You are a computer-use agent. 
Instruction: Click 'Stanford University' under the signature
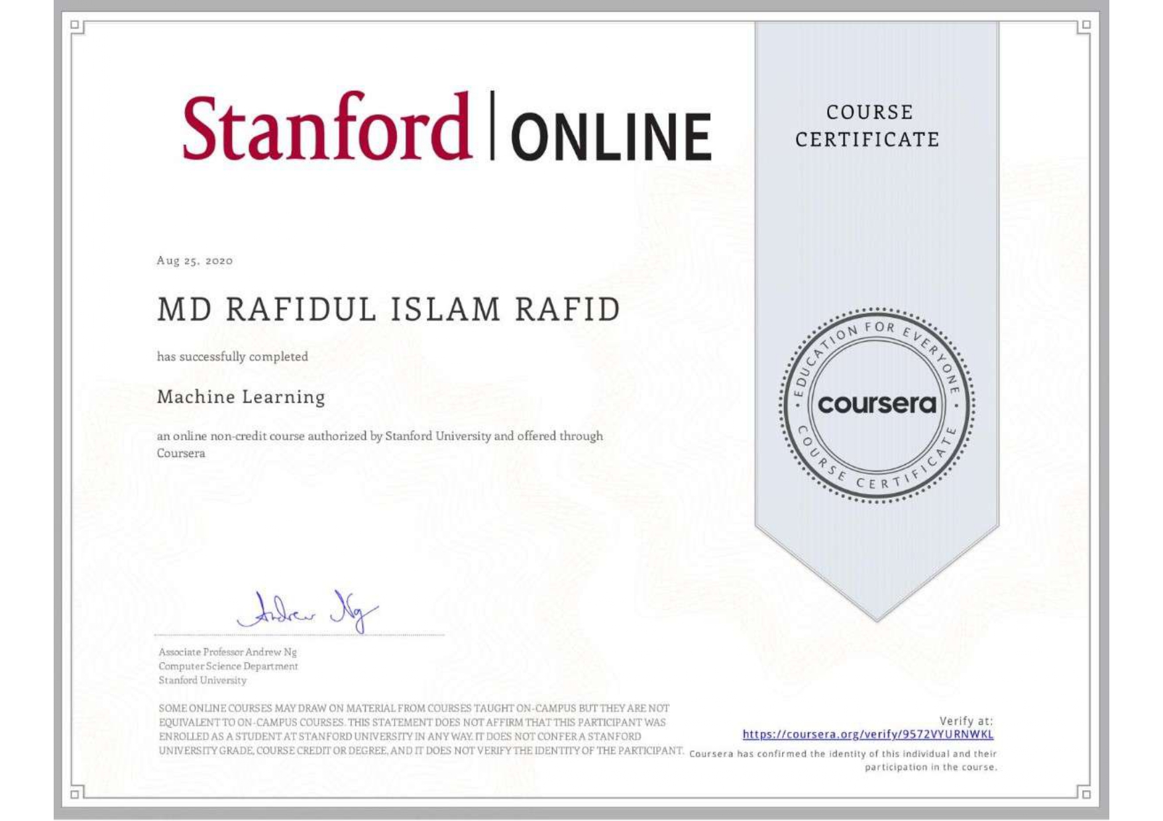coord(202,680)
